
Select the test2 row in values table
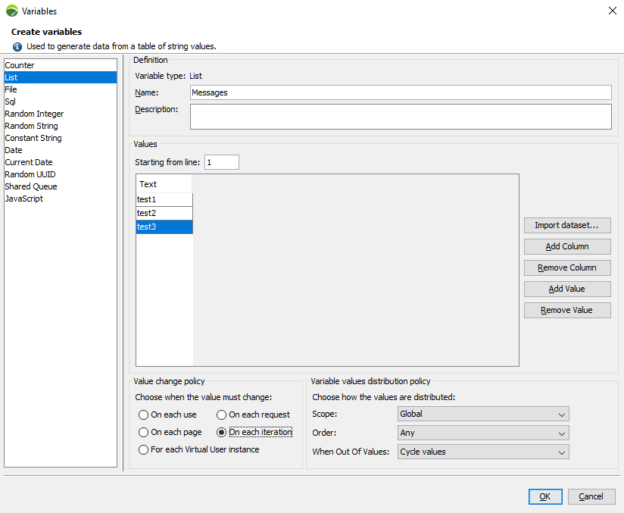pos(164,213)
